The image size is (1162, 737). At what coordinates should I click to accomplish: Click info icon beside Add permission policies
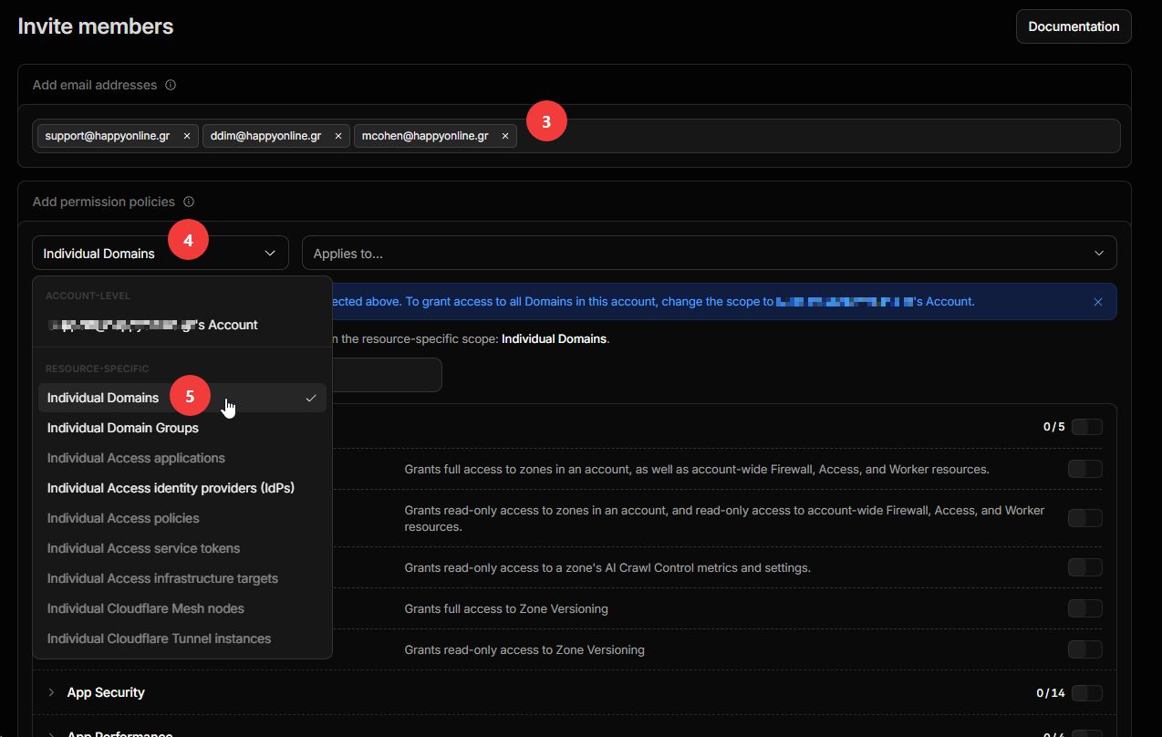[189, 202]
